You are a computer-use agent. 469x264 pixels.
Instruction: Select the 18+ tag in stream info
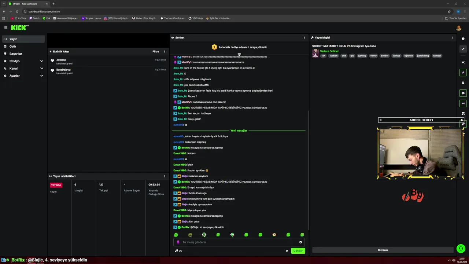pyautogui.click(x=323, y=56)
